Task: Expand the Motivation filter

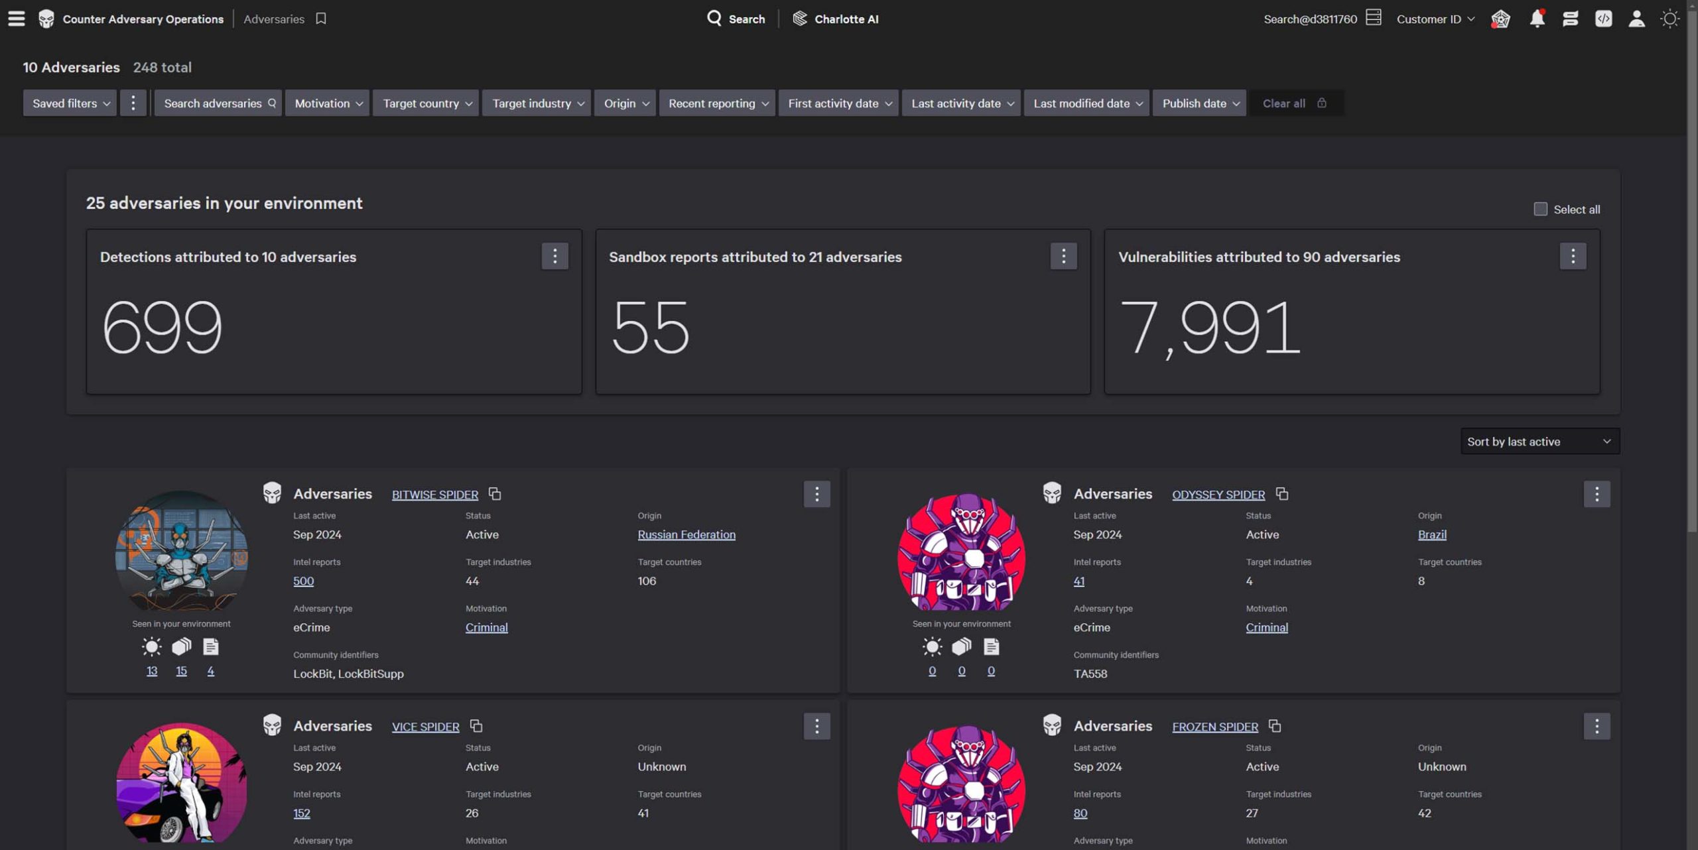Action: pos(328,103)
